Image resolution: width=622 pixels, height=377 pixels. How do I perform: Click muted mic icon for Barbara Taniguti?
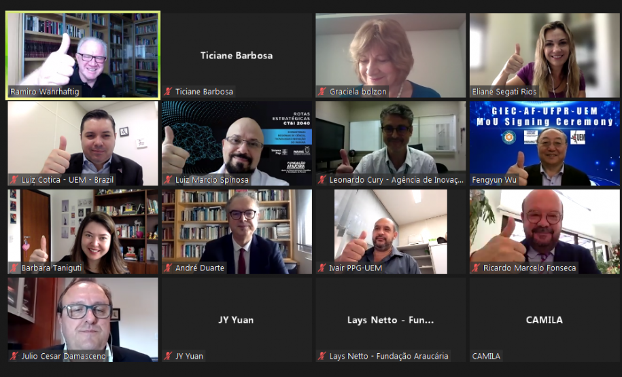(x=14, y=268)
